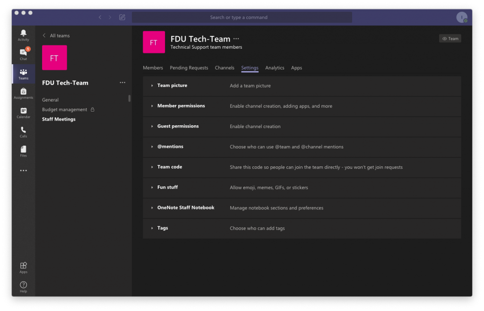
Task: Switch to the Analytics tab
Action: point(275,68)
